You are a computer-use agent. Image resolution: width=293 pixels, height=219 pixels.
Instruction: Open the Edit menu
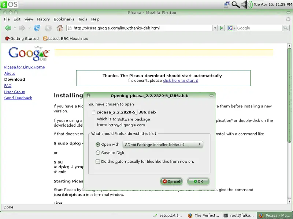17,19
